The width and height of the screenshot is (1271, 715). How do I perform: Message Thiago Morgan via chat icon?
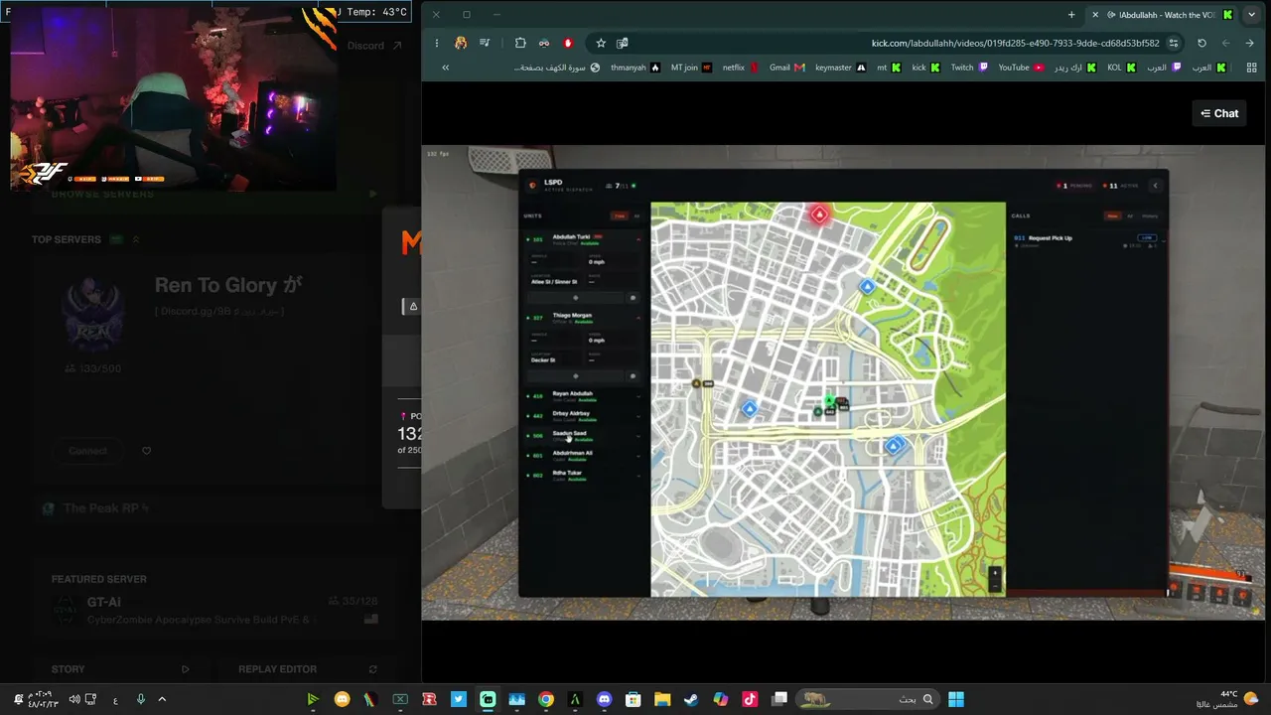(x=633, y=375)
